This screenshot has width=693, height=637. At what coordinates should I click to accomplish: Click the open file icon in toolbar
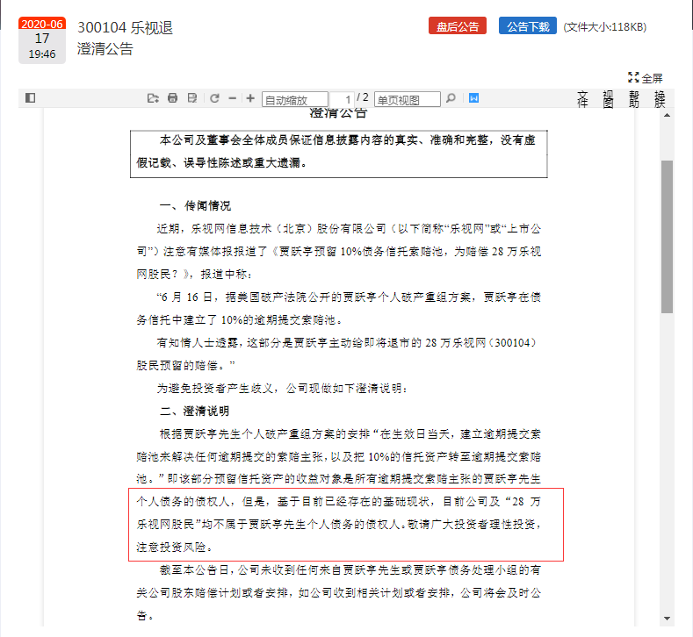(153, 98)
